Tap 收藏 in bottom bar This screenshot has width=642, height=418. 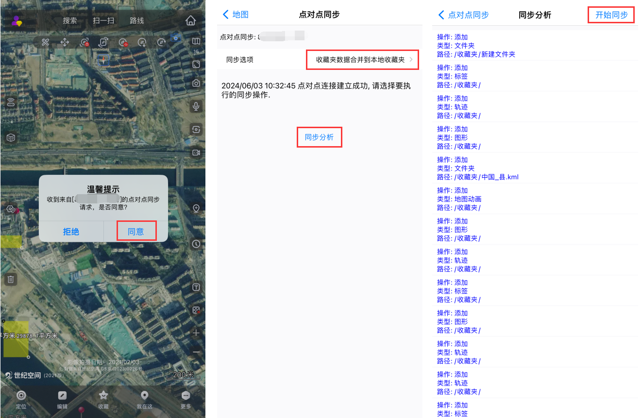click(103, 400)
